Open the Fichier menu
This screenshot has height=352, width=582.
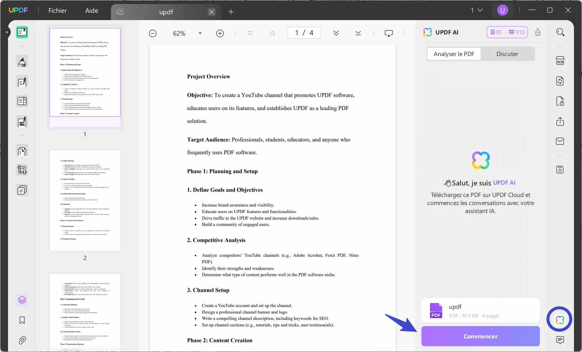pos(57,11)
